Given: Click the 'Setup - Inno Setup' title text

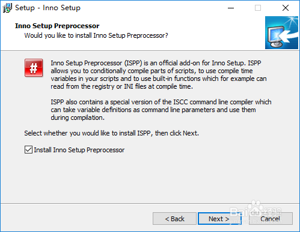Looking at the screenshot, I should [x=47, y=8].
